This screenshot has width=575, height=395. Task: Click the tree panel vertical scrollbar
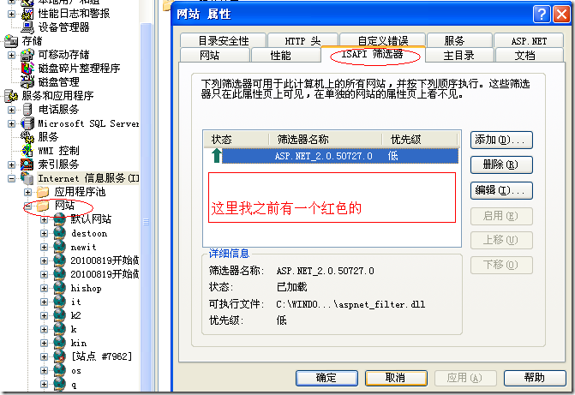point(146,207)
